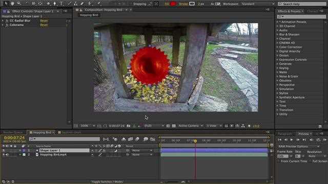Expand Blur & Sharpen effects category
The image size is (328, 184).
point(278,34)
